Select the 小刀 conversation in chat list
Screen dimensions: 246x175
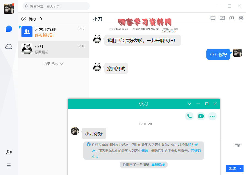[x=53, y=49]
